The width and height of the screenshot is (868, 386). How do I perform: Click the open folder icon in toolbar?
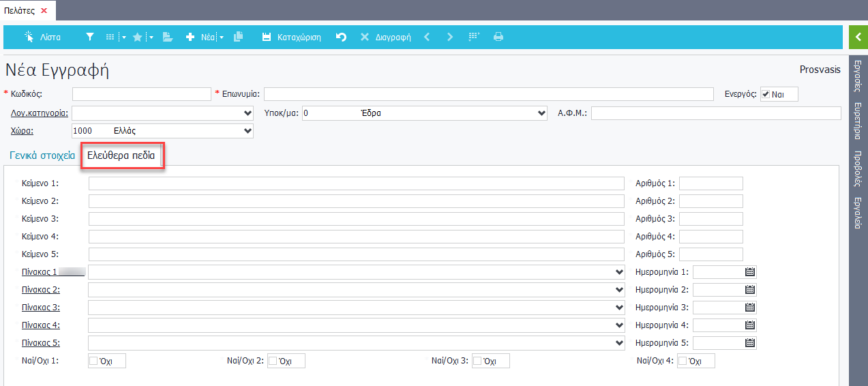[x=168, y=38]
